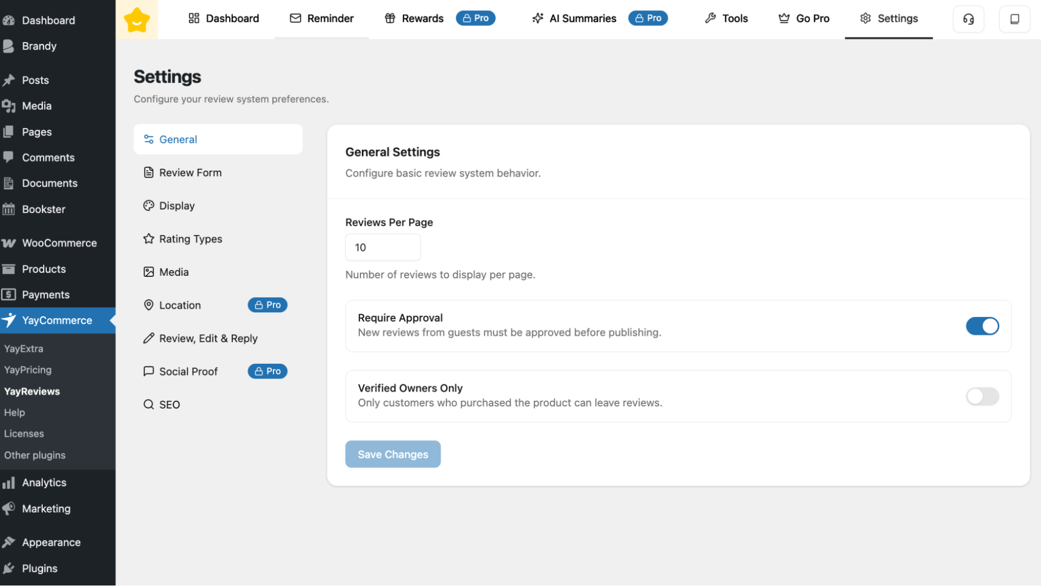Click the Reviews Per Page input field
Screen dimensions: 1041x586
(383, 247)
